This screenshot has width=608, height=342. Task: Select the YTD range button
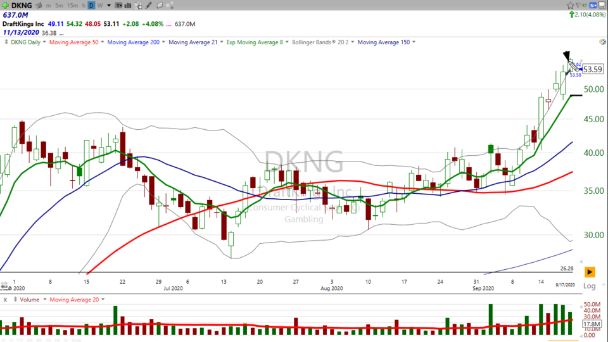click(20, 340)
